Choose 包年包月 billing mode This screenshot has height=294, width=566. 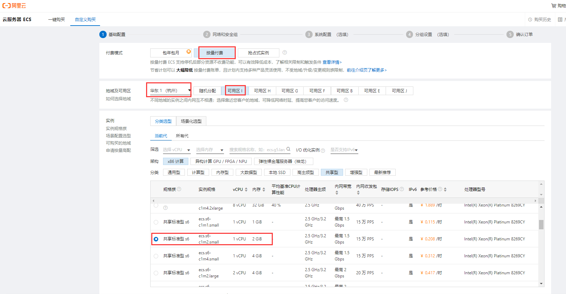pyautogui.click(x=171, y=53)
